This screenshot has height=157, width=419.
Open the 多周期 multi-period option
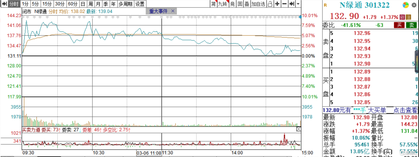pyautogui.click(x=125, y=4)
